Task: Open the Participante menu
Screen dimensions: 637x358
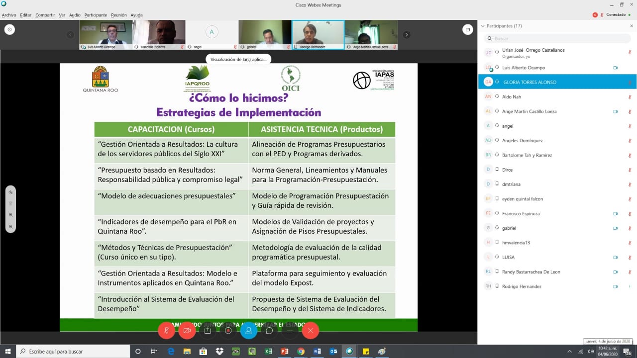Action: [x=96, y=15]
